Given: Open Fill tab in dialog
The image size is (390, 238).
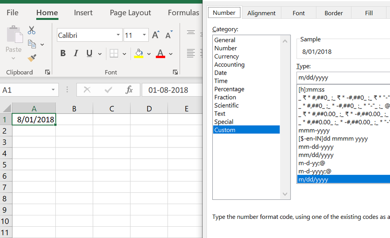Looking at the screenshot, I should pos(369,13).
